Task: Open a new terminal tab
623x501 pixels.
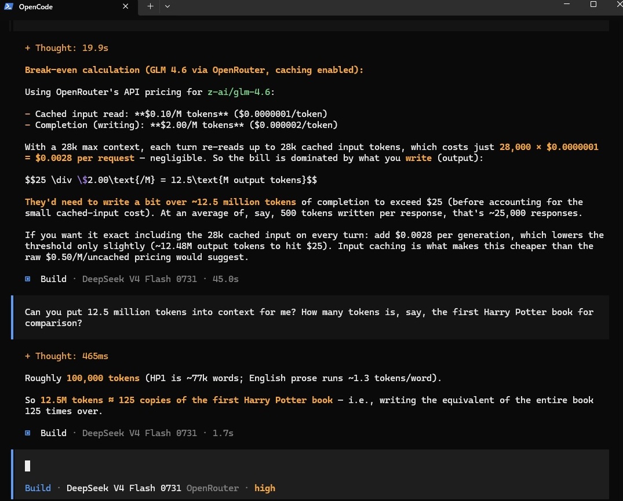Action: click(150, 6)
